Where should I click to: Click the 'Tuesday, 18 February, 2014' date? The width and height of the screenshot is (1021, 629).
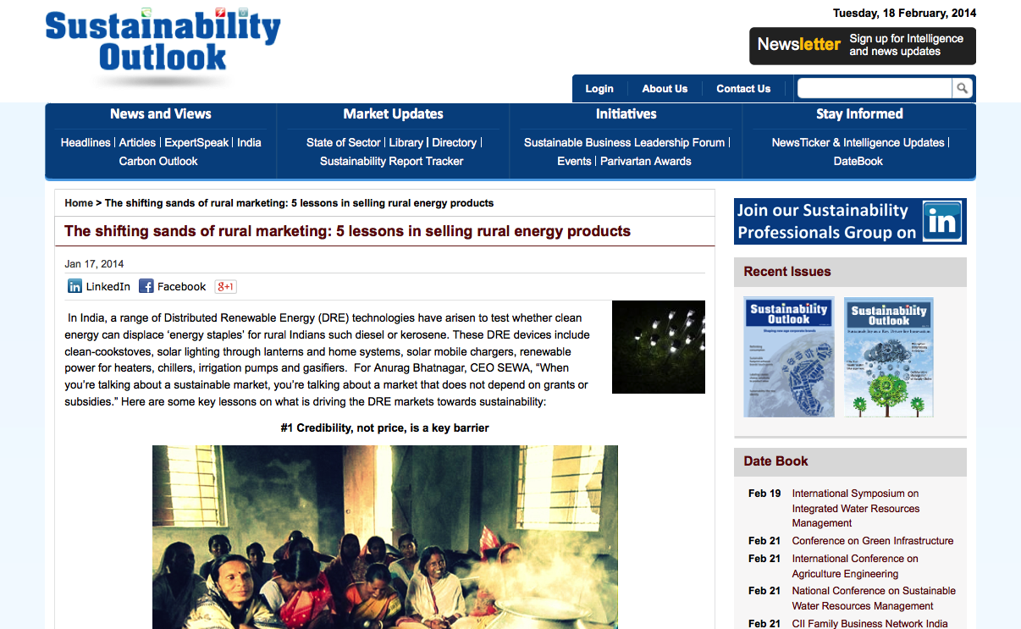(904, 13)
